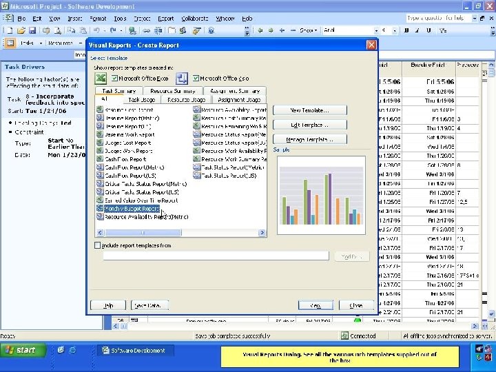The width and height of the screenshot is (496, 372).
Task: Toggle Underline formatting button
Action: 428,30
